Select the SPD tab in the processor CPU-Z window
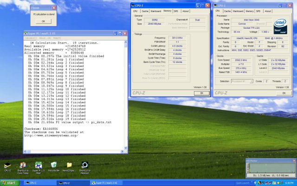The width and height of the screenshot is (297, 186). 258,11
